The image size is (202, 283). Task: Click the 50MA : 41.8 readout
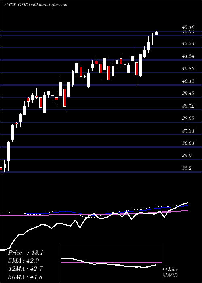point(25,277)
